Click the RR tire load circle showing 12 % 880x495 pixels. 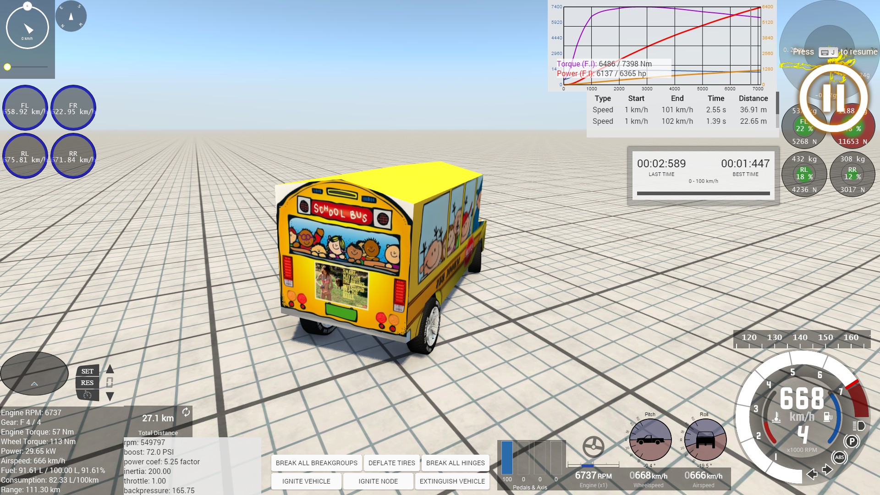852,175
